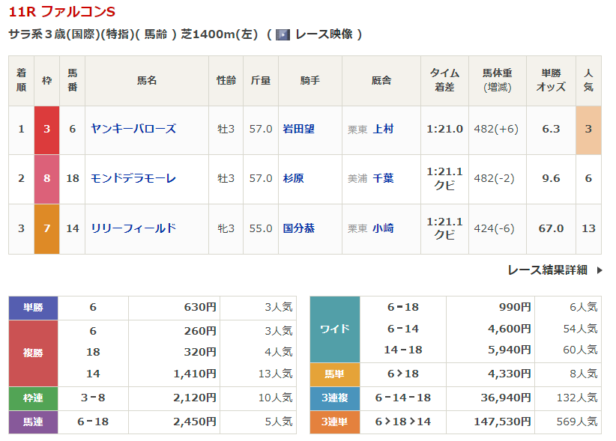This screenshot has height=441, width=616.
Task: Click 複勝 payout 1,410円
Action: pyautogui.click(x=195, y=374)
